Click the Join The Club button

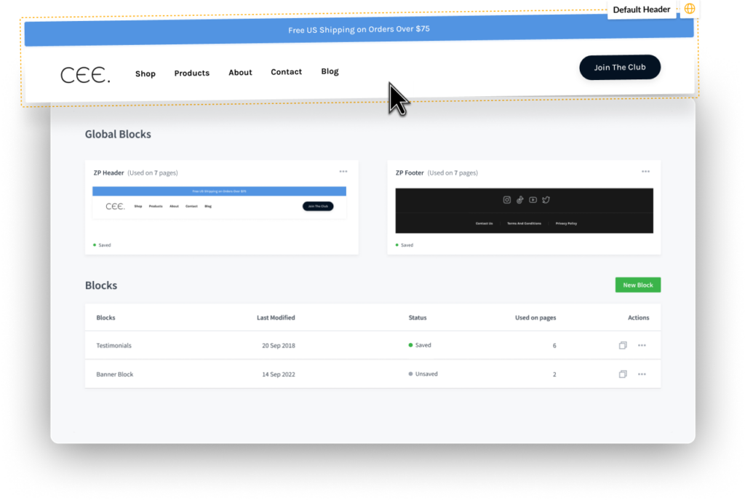click(x=620, y=67)
